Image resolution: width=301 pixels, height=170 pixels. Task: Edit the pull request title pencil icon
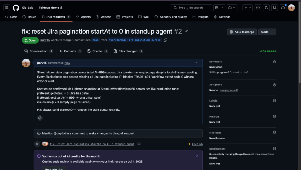[x=186, y=31]
